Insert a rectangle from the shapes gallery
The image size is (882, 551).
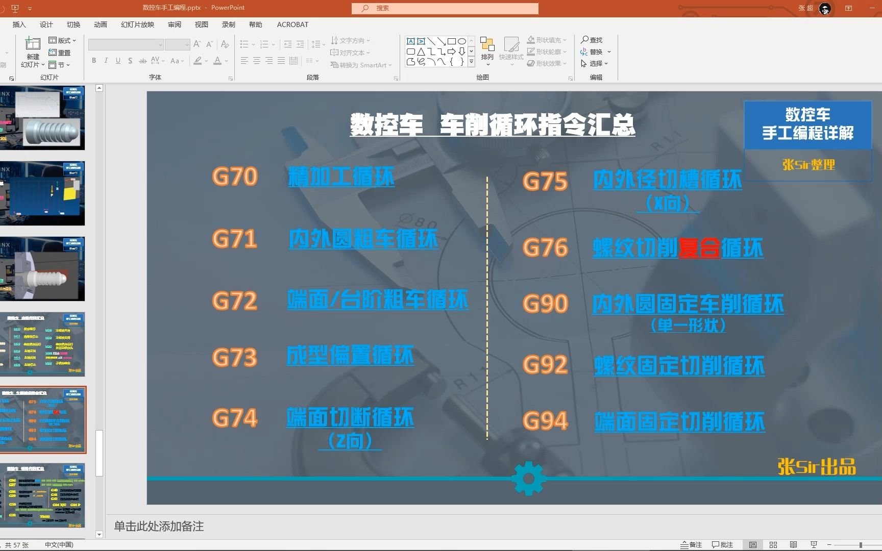451,40
